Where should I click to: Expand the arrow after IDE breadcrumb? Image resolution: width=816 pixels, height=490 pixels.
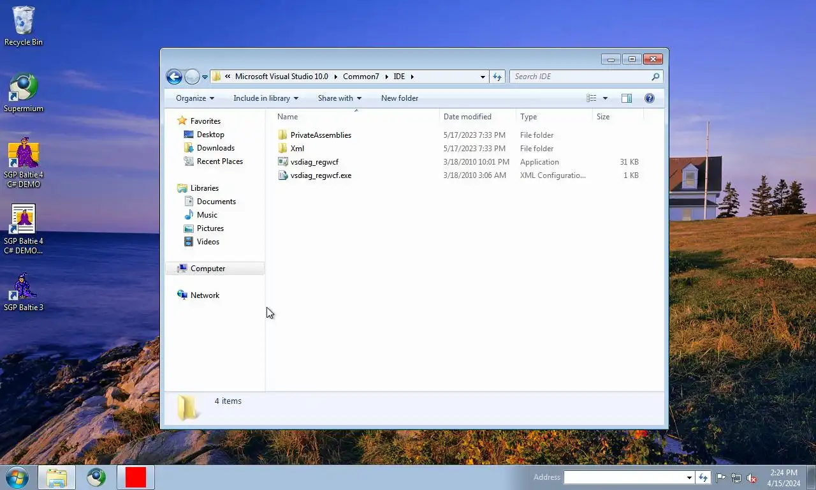(412, 77)
